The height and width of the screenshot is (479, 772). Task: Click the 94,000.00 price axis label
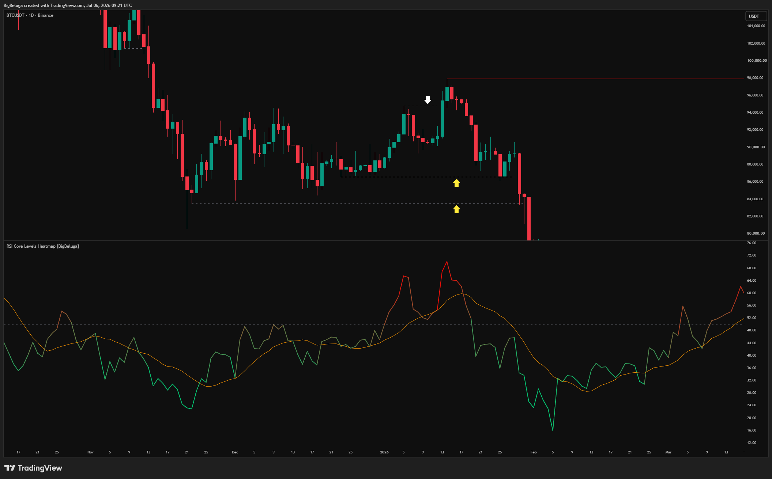tap(755, 113)
